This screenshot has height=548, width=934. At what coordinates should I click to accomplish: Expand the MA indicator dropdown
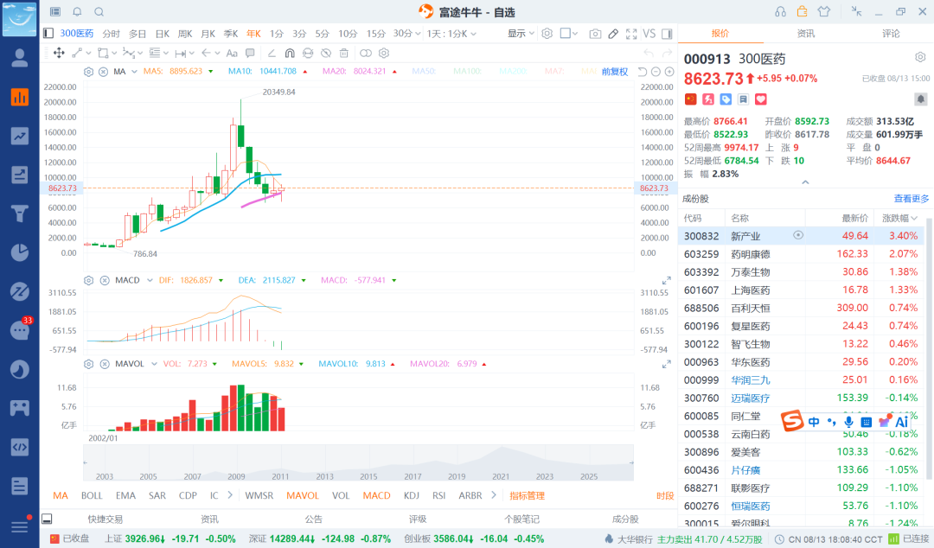click(135, 72)
